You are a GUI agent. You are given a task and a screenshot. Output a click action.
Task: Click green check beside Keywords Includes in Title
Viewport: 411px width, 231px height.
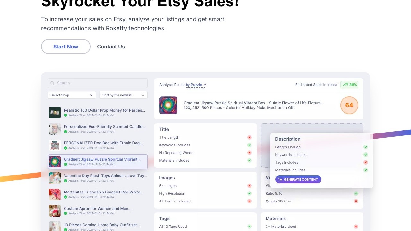[x=249, y=145]
